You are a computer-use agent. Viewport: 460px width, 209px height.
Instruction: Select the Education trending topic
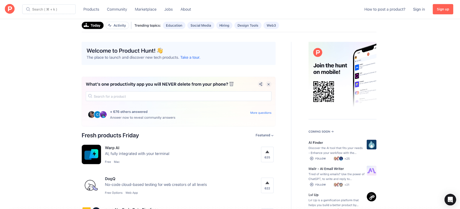coord(174,25)
